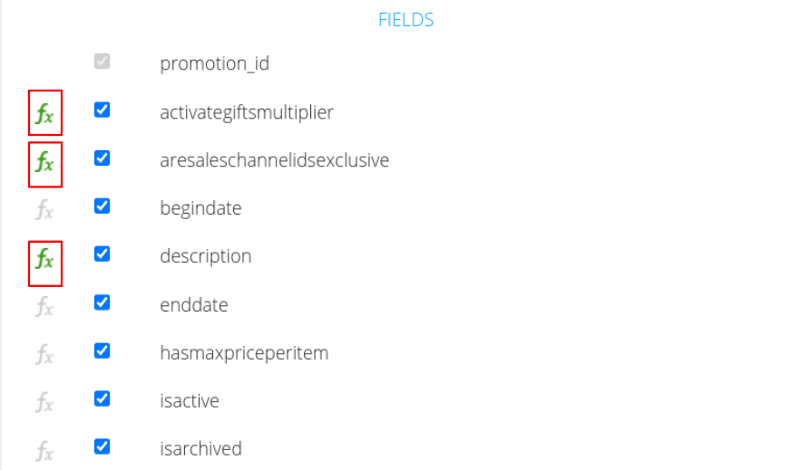Uncheck the isactive field checkbox
Image resolution: width=809 pixels, height=470 pixels.
pos(102,398)
